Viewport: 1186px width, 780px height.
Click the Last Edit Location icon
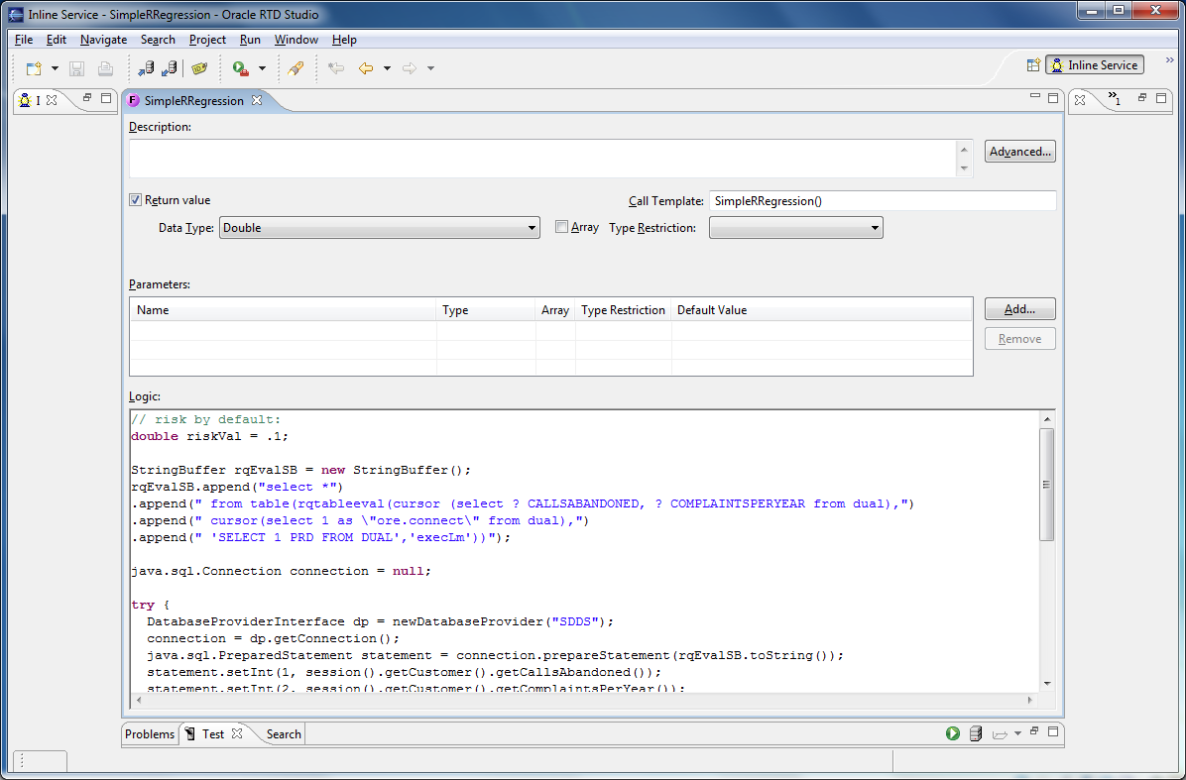tap(336, 68)
